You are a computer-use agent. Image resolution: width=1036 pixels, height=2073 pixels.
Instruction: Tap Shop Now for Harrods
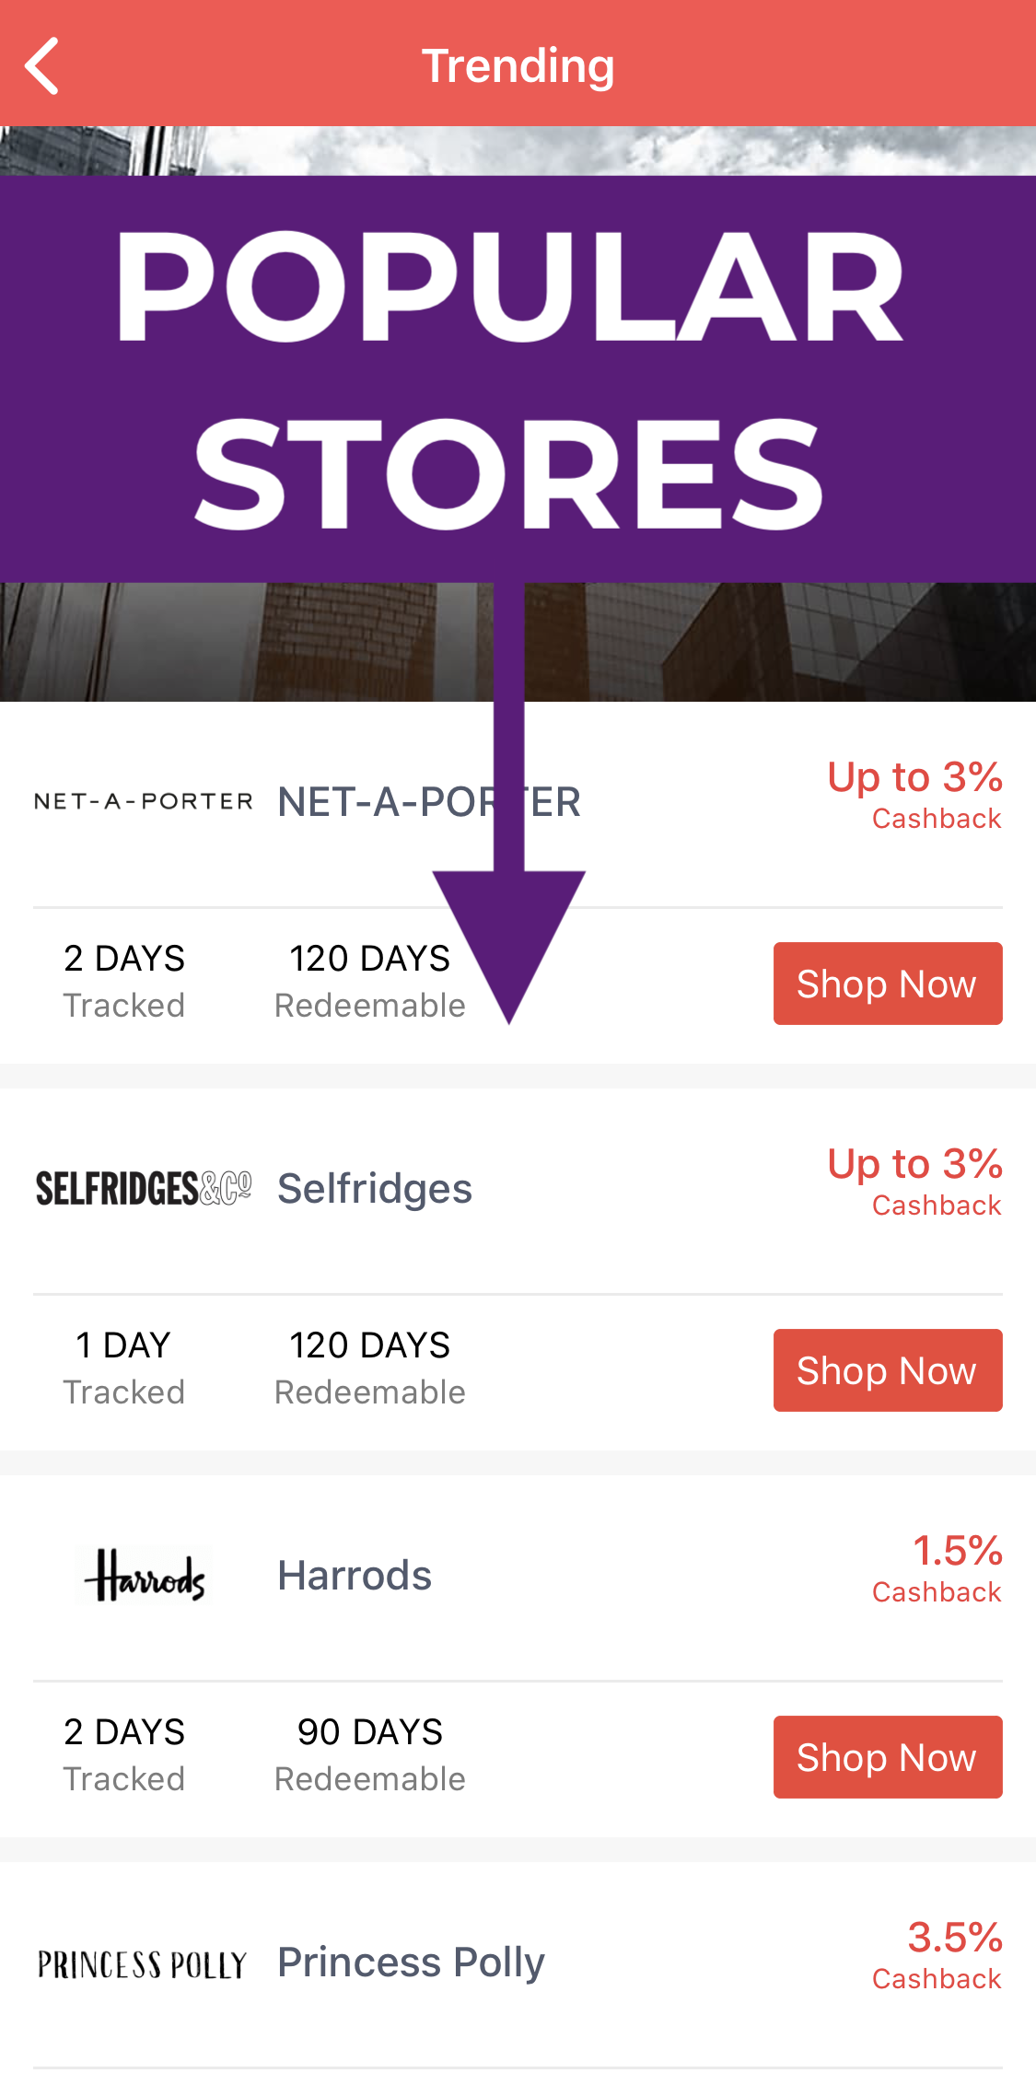887,1756
